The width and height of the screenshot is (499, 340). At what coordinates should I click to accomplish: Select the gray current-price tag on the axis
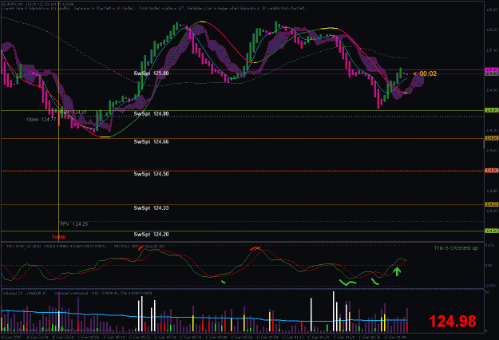point(492,73)
